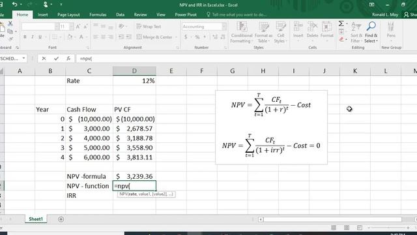Click the Undo arrow in title bar
The height and width of the screenshot is (235, 417).
(x=15, y=5)
